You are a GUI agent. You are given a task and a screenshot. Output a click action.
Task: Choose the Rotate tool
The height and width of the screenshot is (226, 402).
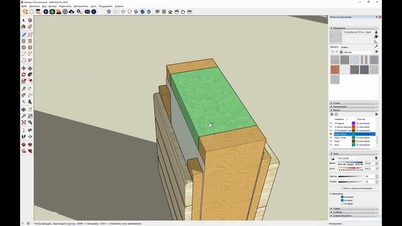coord(24,75)
